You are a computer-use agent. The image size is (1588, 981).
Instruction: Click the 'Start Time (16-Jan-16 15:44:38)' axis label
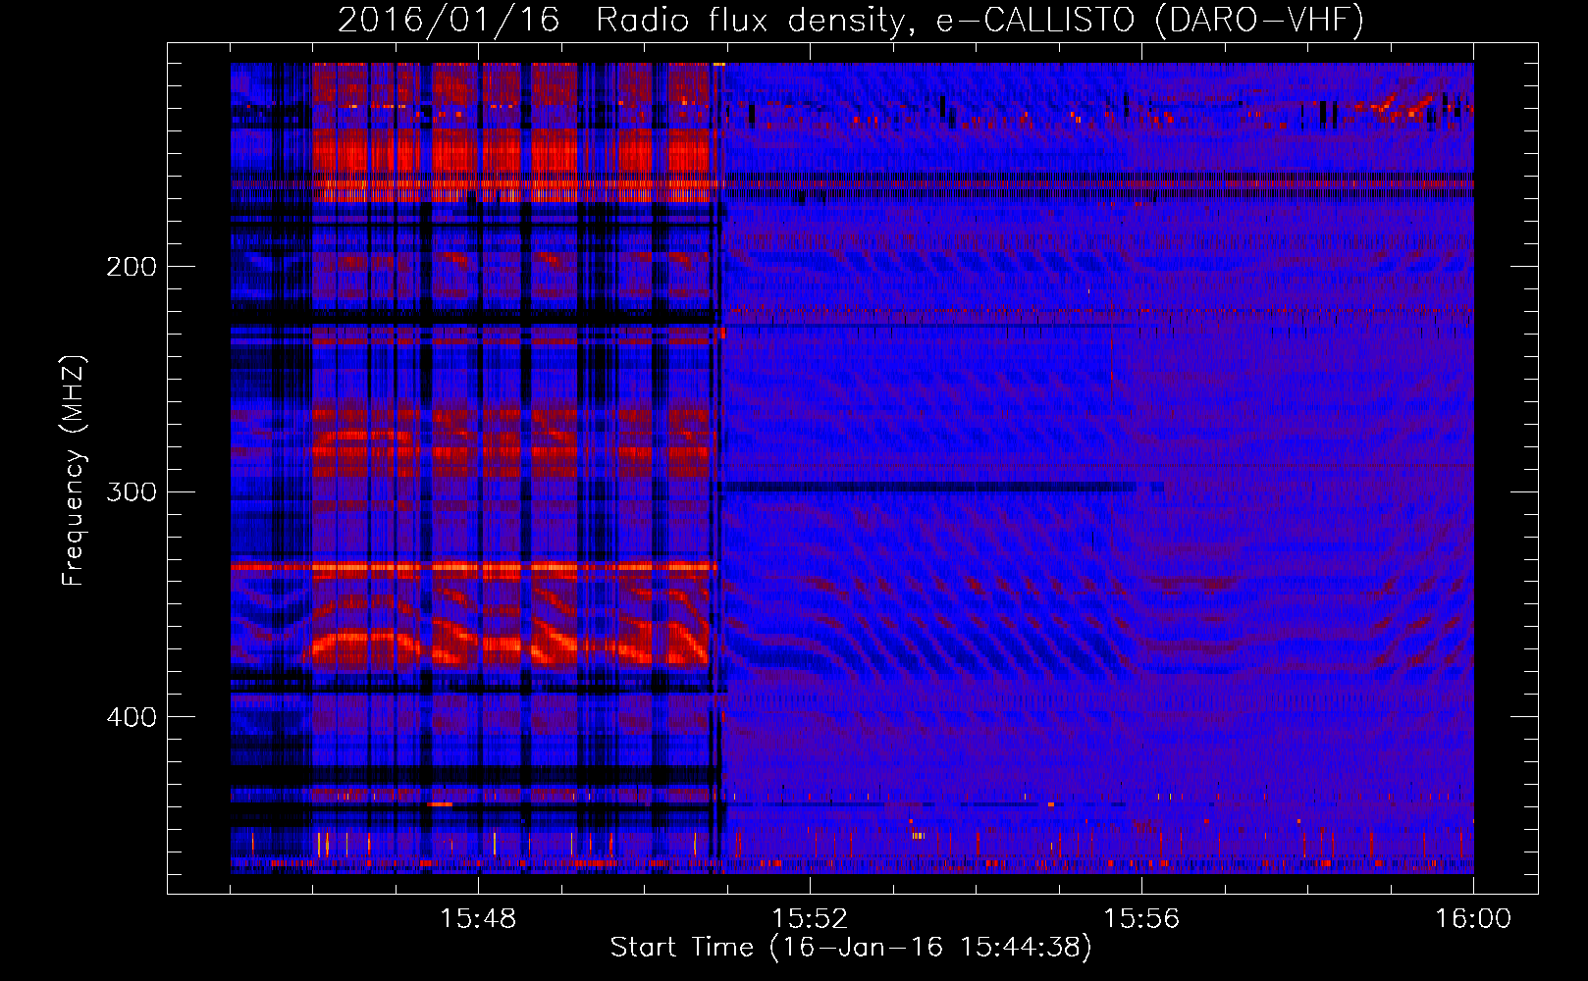click(851, 948)
